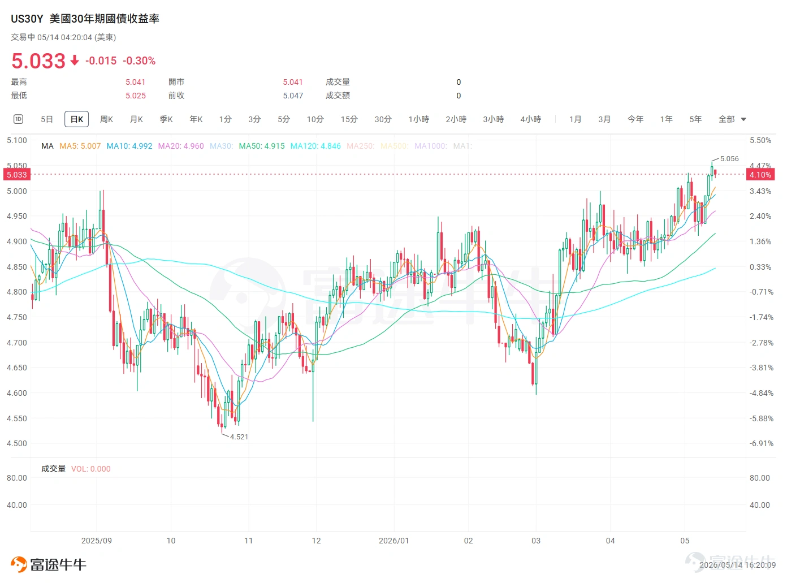Show the 3分 minute chart
Screen dimensions: 787x583
(x=254, y=119)
